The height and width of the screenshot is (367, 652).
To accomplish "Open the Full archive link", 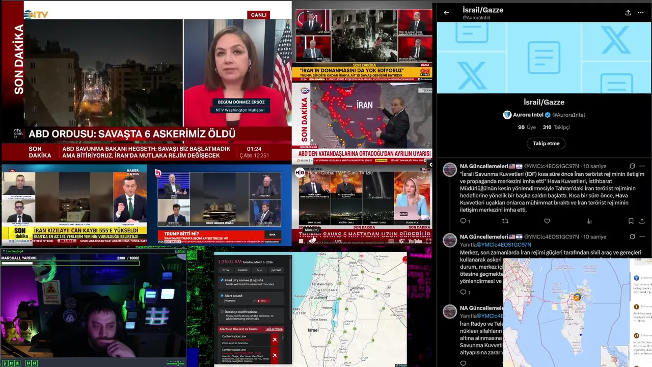I will [274, 329].
